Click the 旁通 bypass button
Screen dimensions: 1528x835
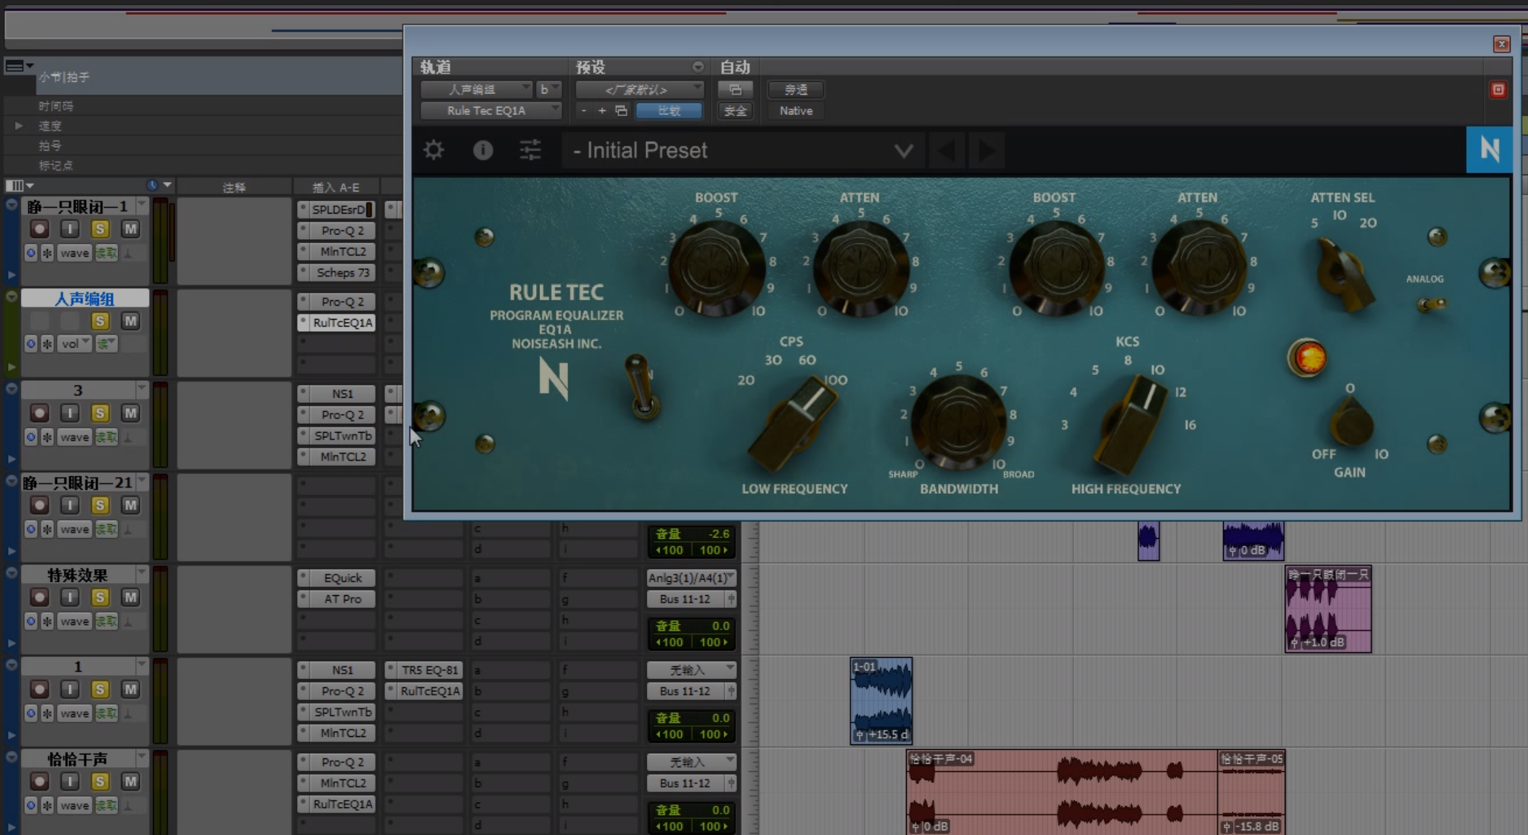(x=796, y=89)
